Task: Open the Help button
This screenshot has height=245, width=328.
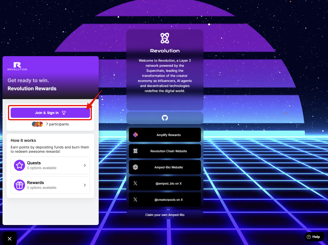Action: point(314,237)
